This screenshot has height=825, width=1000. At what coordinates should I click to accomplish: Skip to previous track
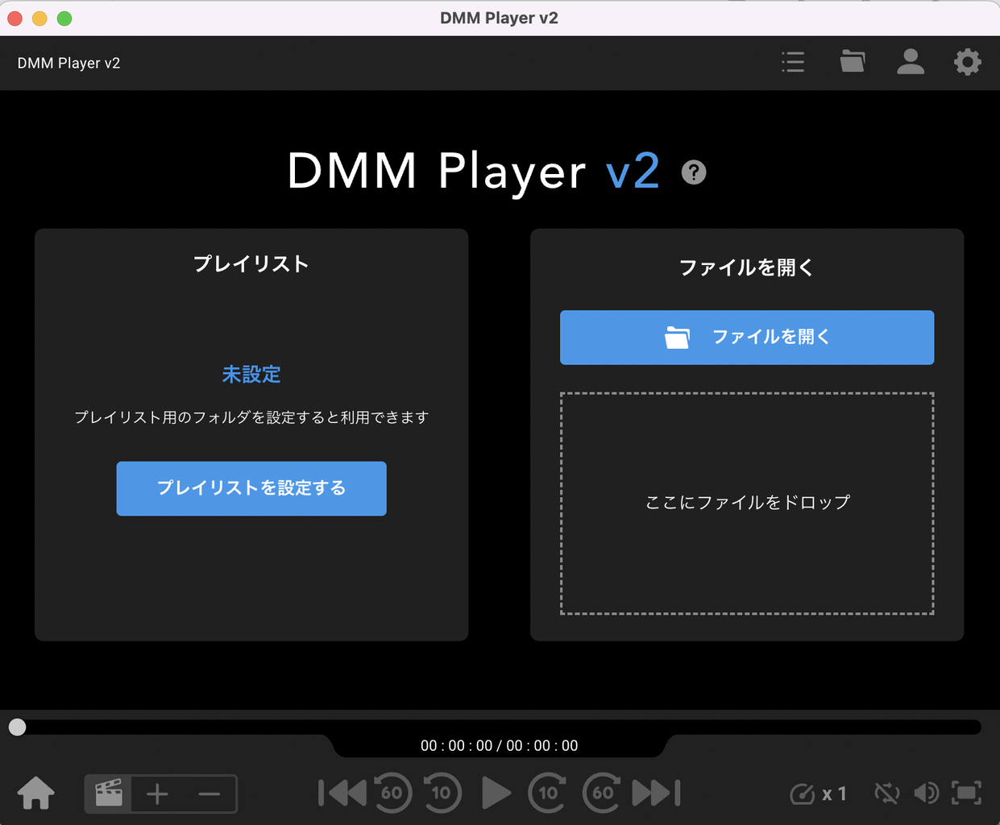click(342, 793)
